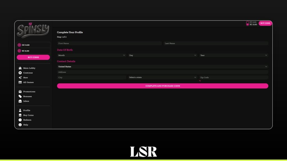The image size is (287, 161).
Task: Click the 'GC 0.00' balance text in sidebar
Action: point(26,45)
